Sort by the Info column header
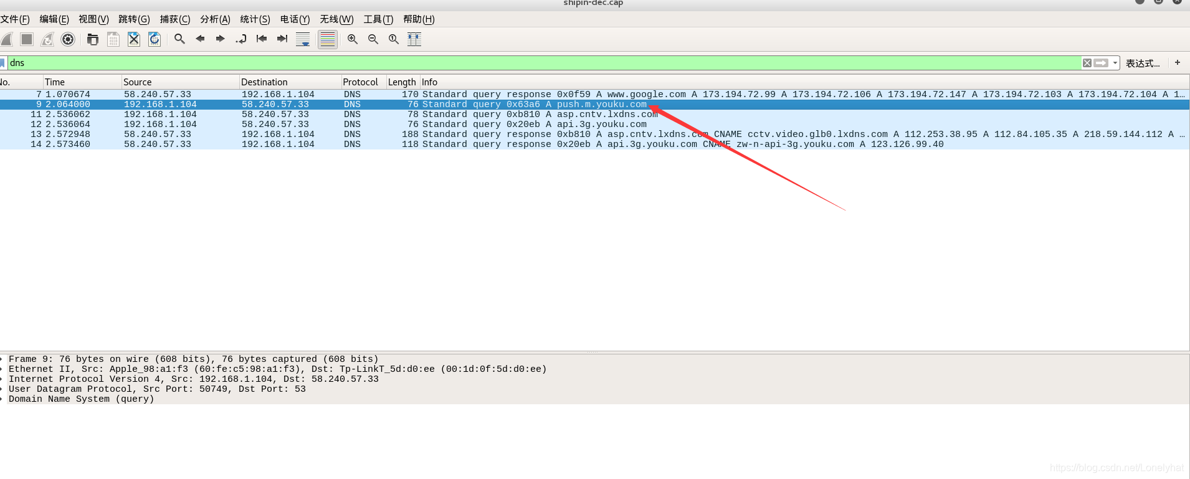Screen dimensions: 1190x479 click(x=804, y=82)
